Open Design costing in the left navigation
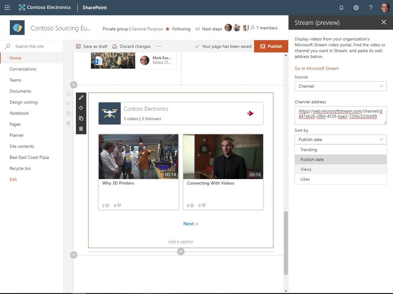 [x=24, y=102]
